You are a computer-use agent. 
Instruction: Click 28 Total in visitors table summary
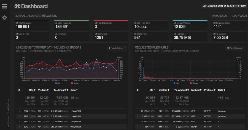point(74,98)
